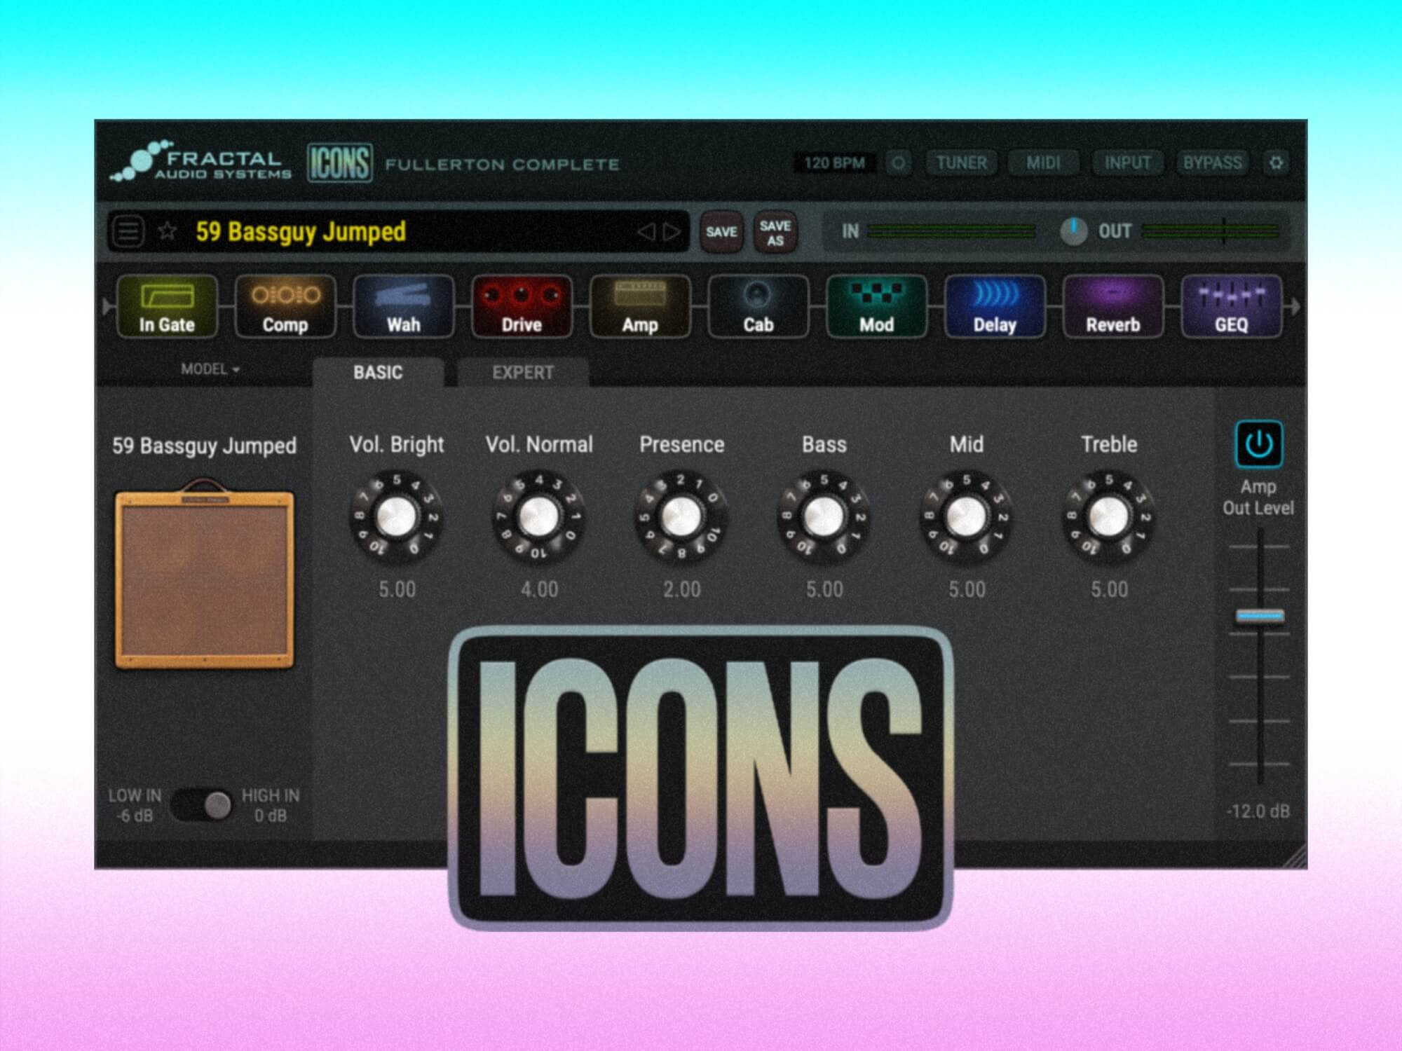
Task: Expand the signal chain left arrow
Action: pyautogui.click(x=107, y=306)
